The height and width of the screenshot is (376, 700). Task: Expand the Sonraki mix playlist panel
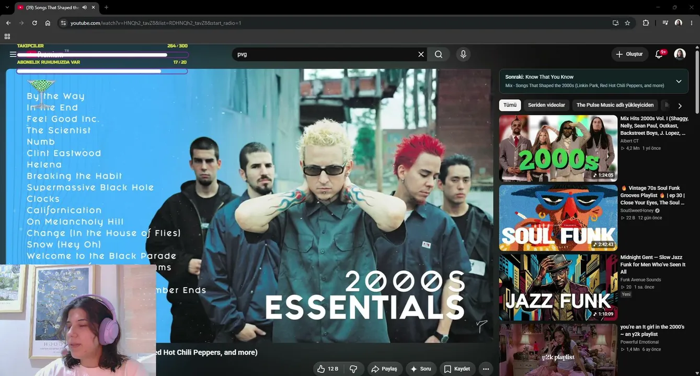tap(679, 81)
